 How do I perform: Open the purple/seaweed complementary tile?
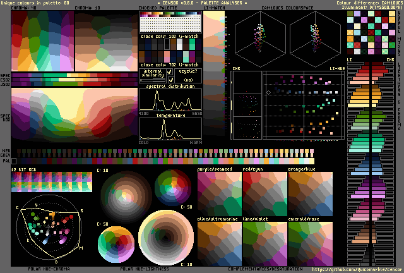tap(220, 194)
